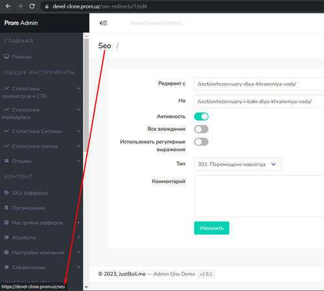Viewport: 324px width, 291px height.
Task: Click building icon beside Организации
Action: [6, 207]
